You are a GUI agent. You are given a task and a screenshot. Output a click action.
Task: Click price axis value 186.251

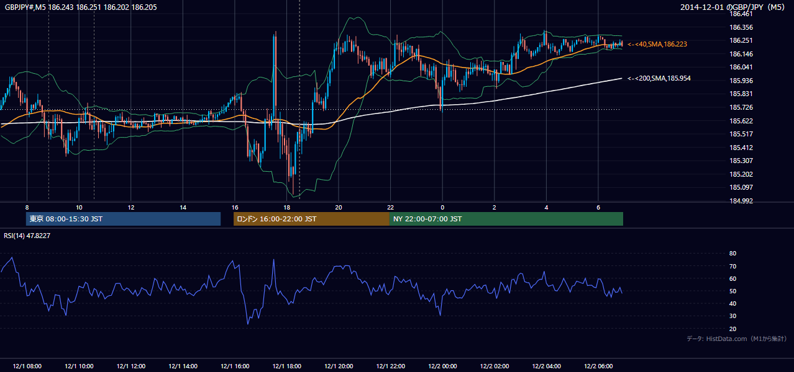[742, 40]
